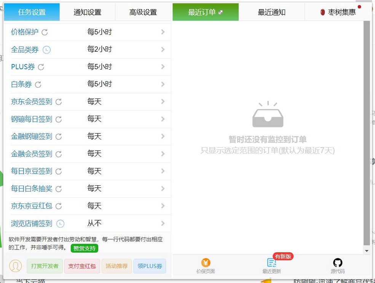This screenshot has height=283, width=375.
Task: Click the 领PLUS券 button
Action: pyautogui.click(x=150, y=266)
